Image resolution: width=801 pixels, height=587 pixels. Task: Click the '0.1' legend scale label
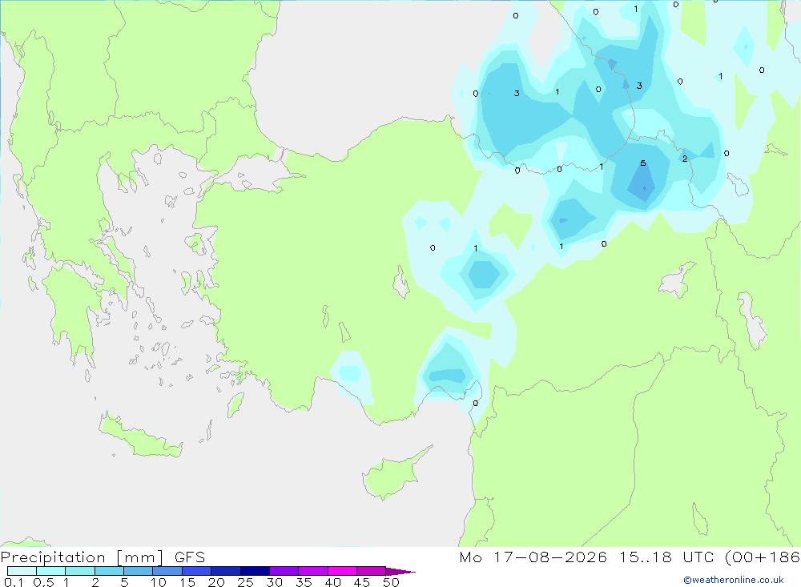coord(14,582)
